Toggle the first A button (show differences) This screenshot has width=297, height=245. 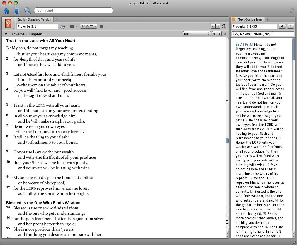[x=282, y=26]
